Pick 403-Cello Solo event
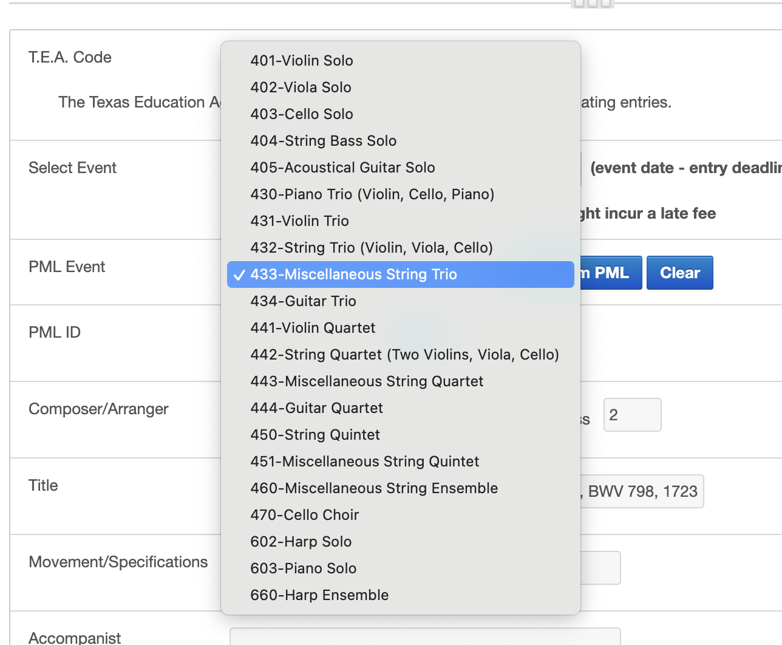The height and width of the screenshot is (645, 782). click(x=302, y=114)
